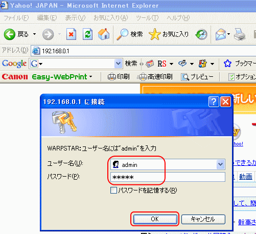256x234 pixels.
Task: Click the green Back arrow icon
Action: 10,34
